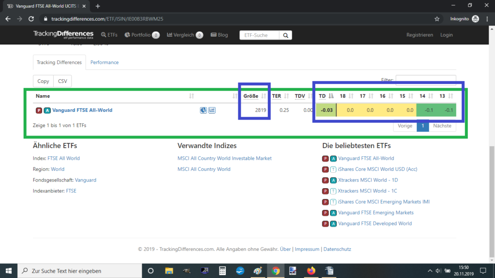Image resolution: width=495 pixels, height=278 pixels.
Task: Click the Registrieren link
Action: point(420,35)
